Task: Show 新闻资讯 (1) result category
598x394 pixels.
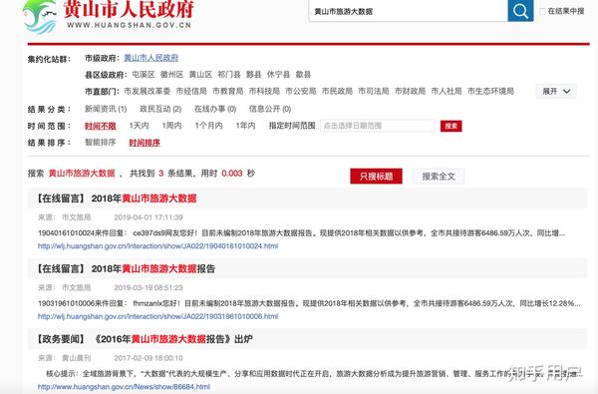Action: (x=106, y=109)
